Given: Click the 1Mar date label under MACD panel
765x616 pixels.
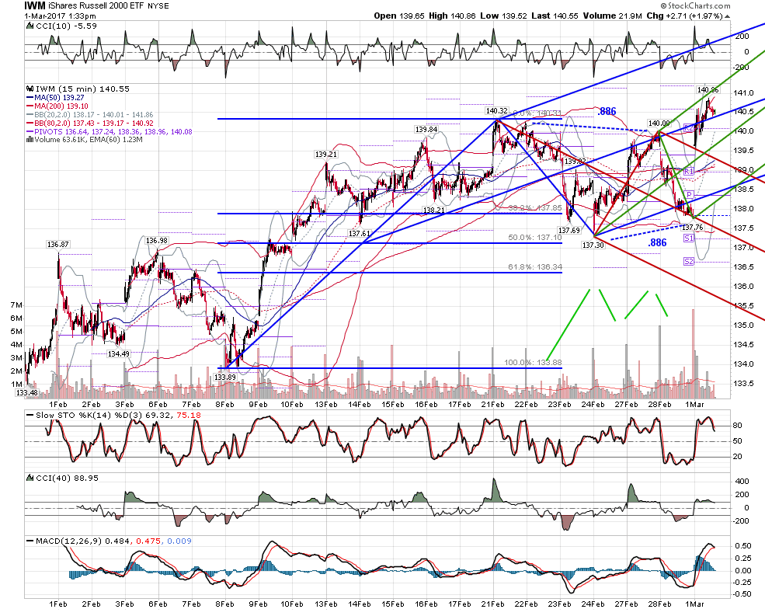Looking at the screenshot, I should click(x=694, y=604).
